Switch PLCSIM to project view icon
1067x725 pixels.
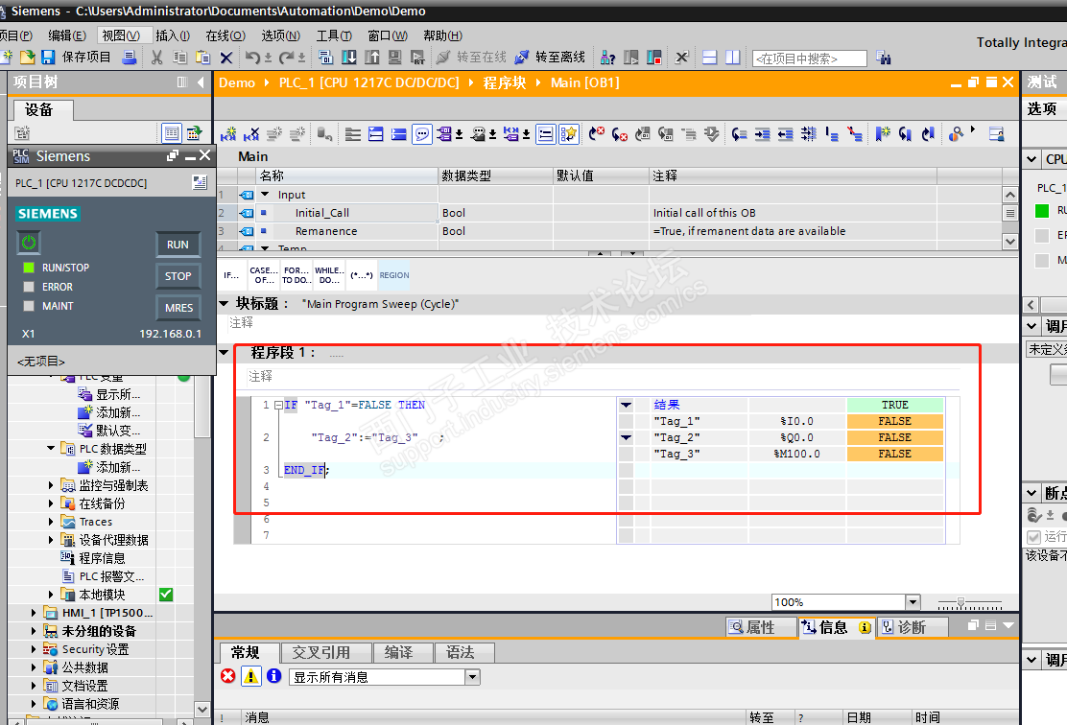point(199,182)
